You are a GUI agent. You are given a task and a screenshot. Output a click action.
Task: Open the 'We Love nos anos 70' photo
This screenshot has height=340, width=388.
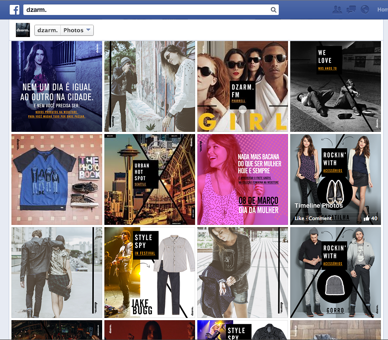(336, 86)
